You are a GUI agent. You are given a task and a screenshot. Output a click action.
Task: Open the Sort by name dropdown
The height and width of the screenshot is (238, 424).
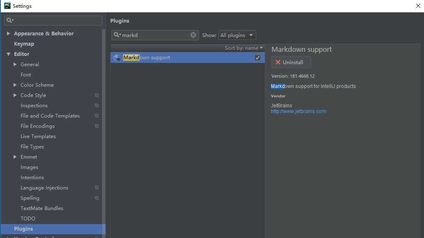(x=243, y=48)
